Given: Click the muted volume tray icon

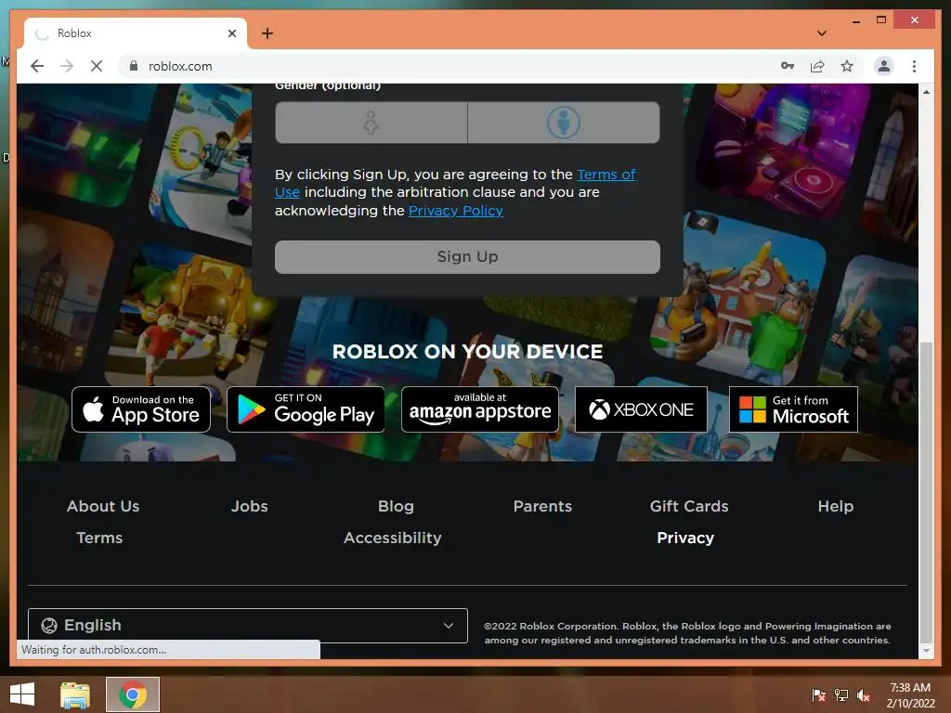Looking at the screenshot, I should [x=864, y=695].
